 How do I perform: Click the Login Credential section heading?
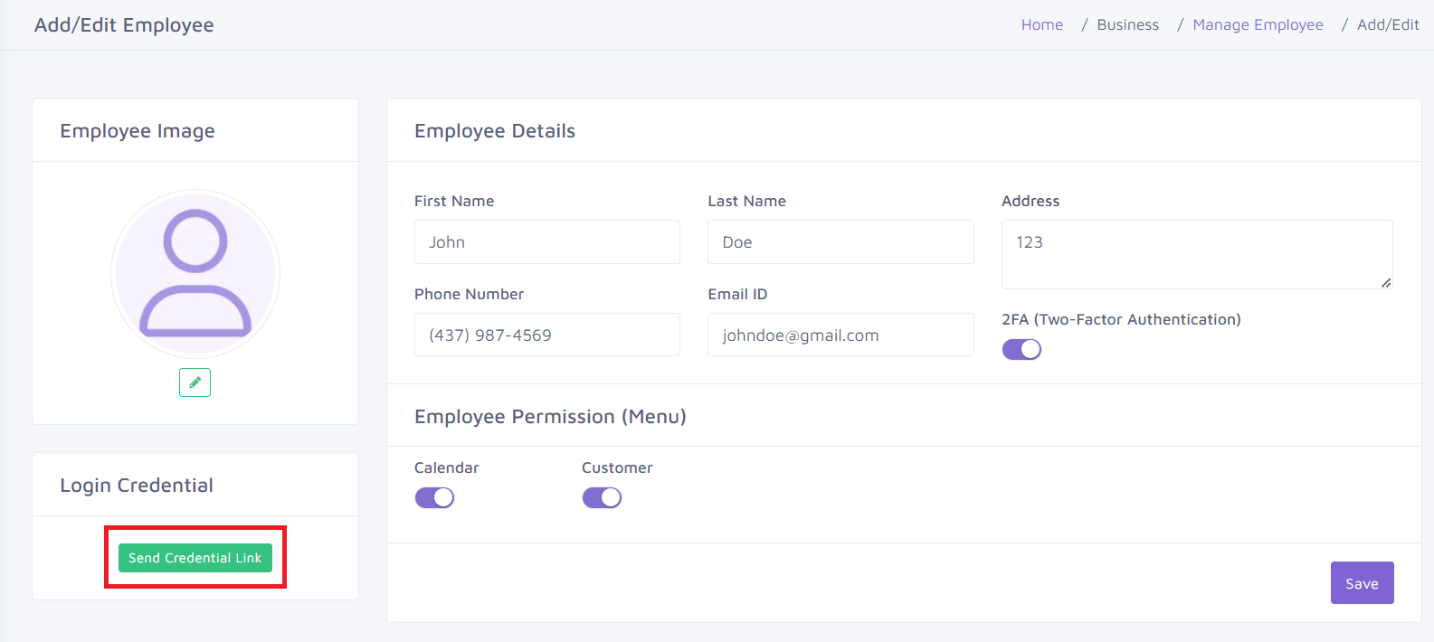click(137, 486)
